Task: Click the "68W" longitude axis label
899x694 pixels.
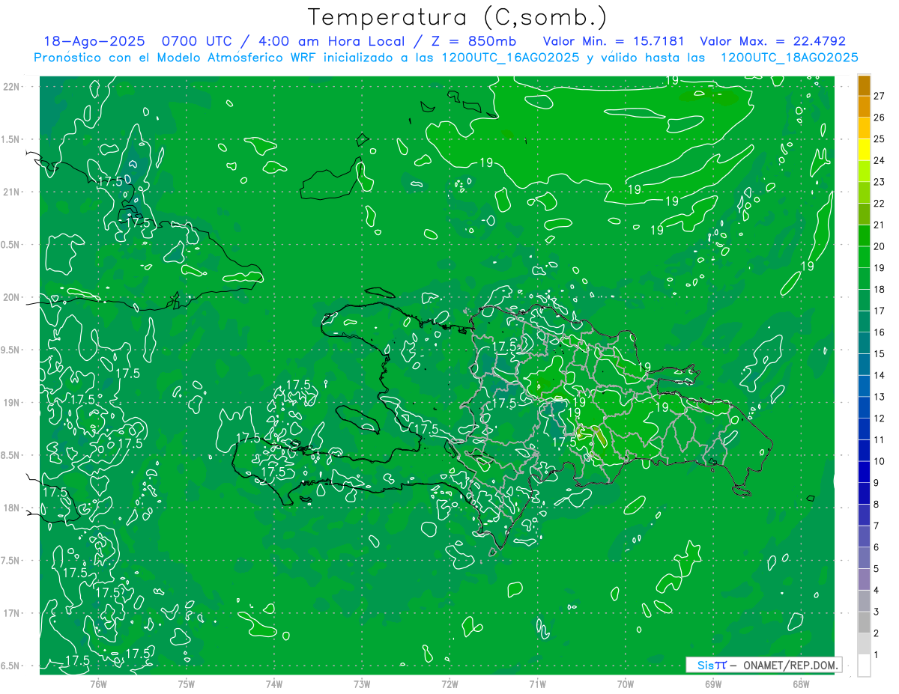Action: tap(801, 684)
